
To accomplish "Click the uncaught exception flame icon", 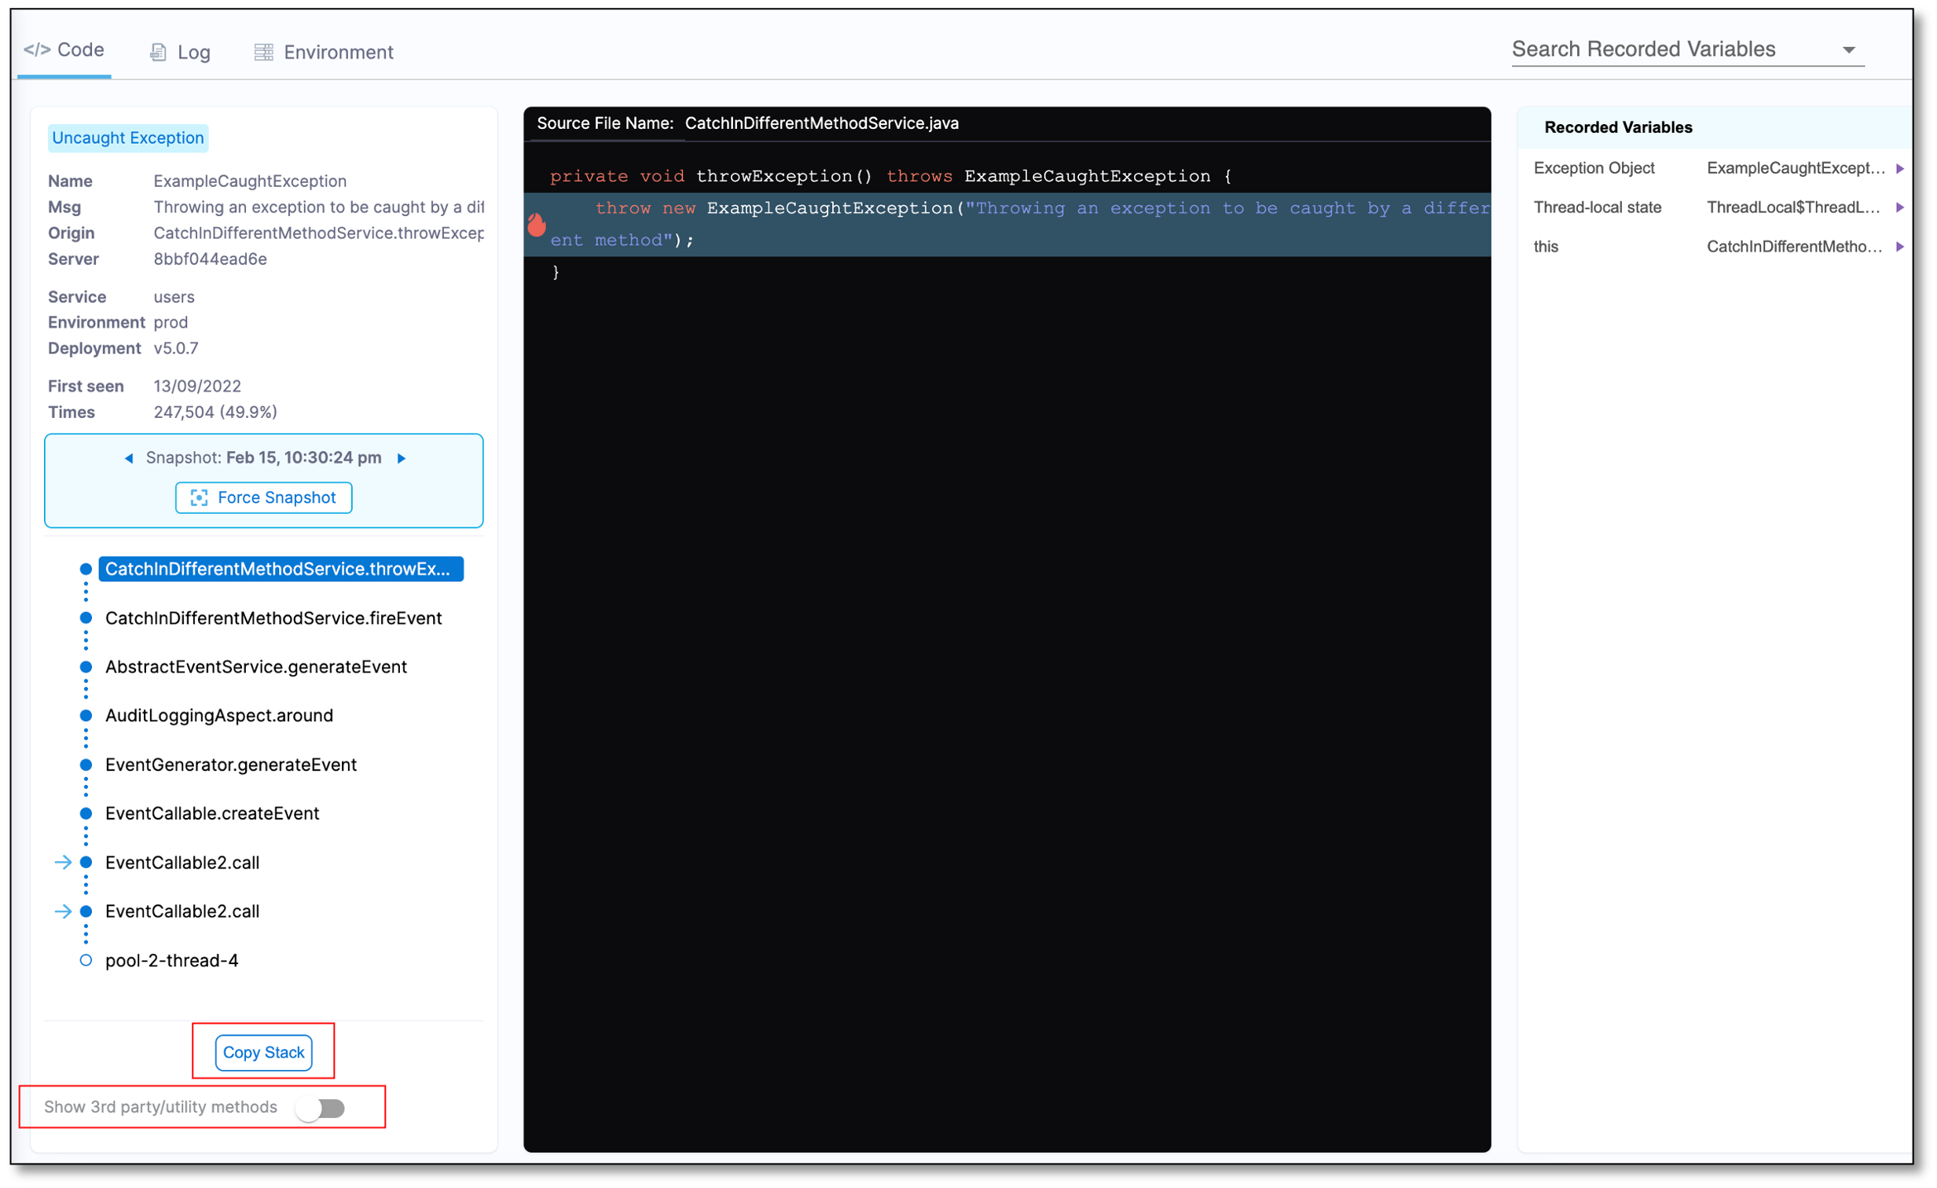I will [538, 220].
